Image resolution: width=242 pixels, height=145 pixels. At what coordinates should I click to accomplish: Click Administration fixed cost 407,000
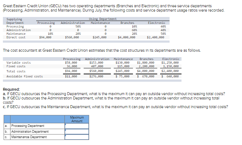pyautogui.click(x=97, y=66)
